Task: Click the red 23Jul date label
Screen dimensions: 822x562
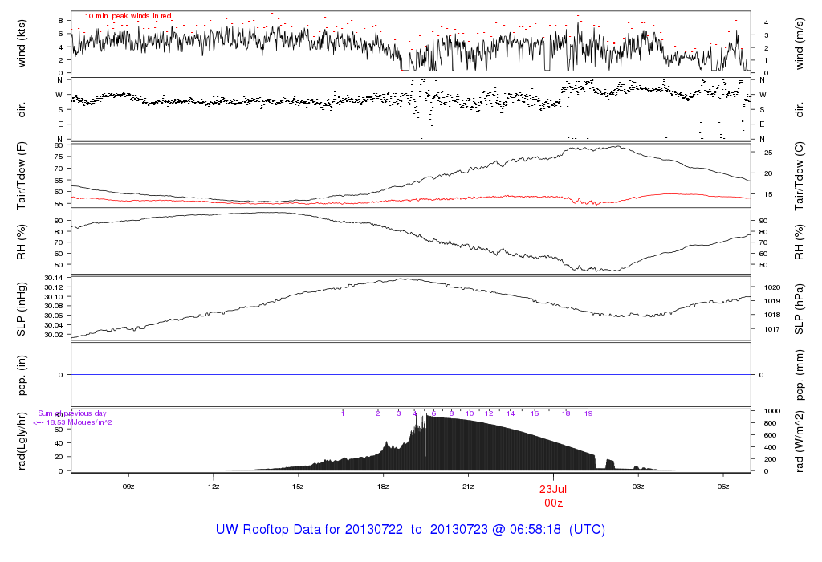Action: (553, 489)
